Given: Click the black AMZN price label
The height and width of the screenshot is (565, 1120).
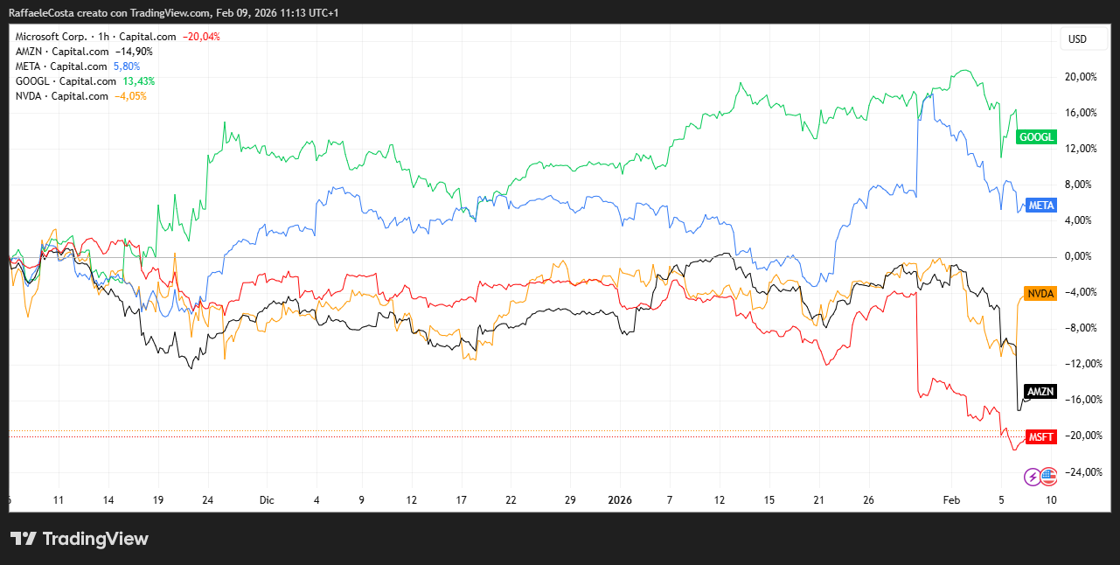Looking at the screenshot, I should (1040, 392).
